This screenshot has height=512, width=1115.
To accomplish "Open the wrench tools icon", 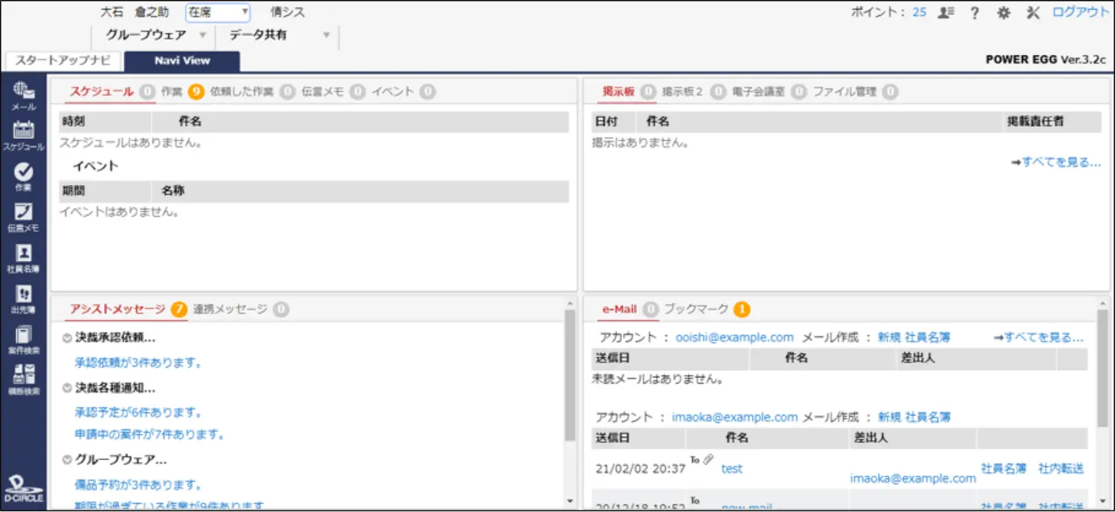I will [1032, 13].
